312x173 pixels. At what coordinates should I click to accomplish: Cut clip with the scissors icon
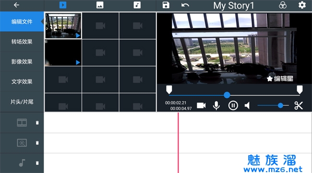[299, 105]
